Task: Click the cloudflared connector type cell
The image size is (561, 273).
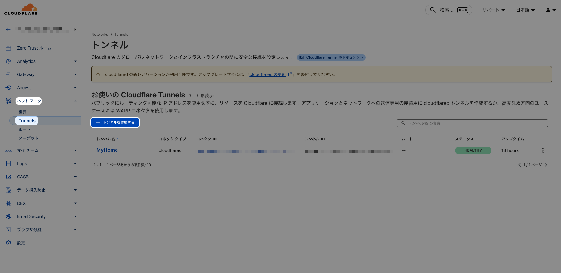Action: [170, 150]
